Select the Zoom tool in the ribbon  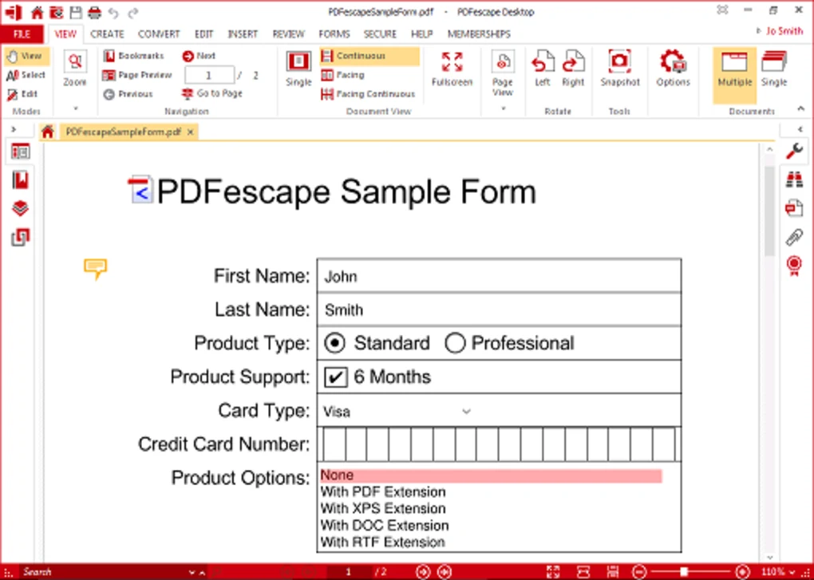[73, 69]
